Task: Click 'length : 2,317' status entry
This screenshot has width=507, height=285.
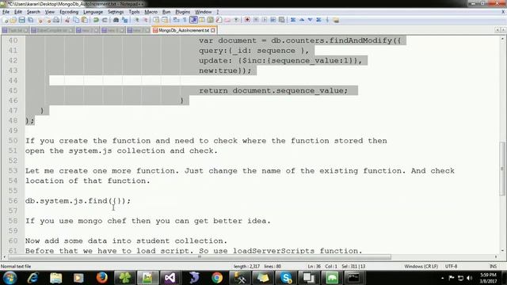Action: (246, 266)
